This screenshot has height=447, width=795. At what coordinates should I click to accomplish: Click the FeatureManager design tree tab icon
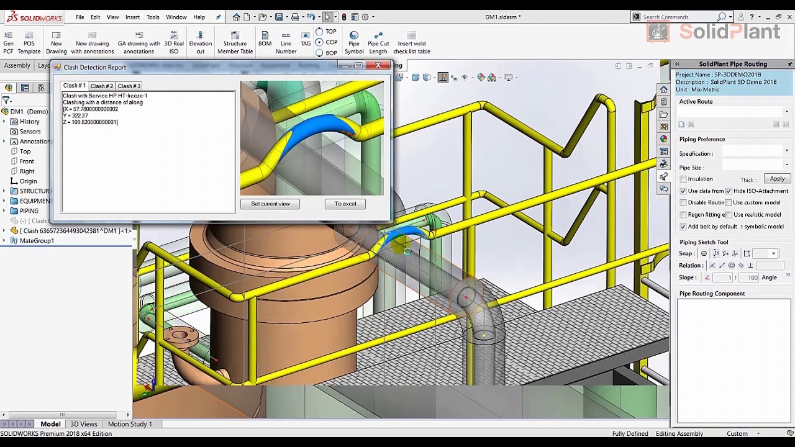point(9,88)
